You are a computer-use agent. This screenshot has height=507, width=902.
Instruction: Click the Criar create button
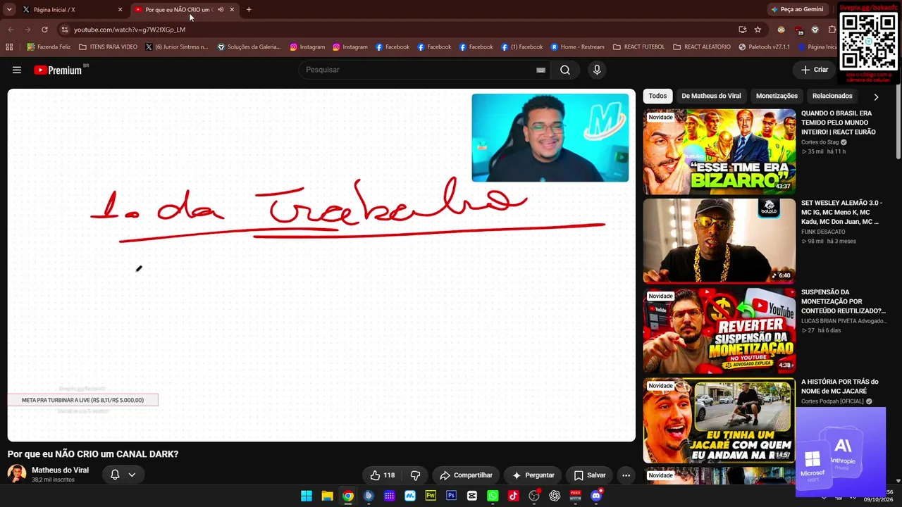click(815, 70)
